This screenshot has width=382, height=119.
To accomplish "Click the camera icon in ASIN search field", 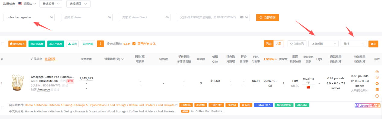I will pos(242,17).
